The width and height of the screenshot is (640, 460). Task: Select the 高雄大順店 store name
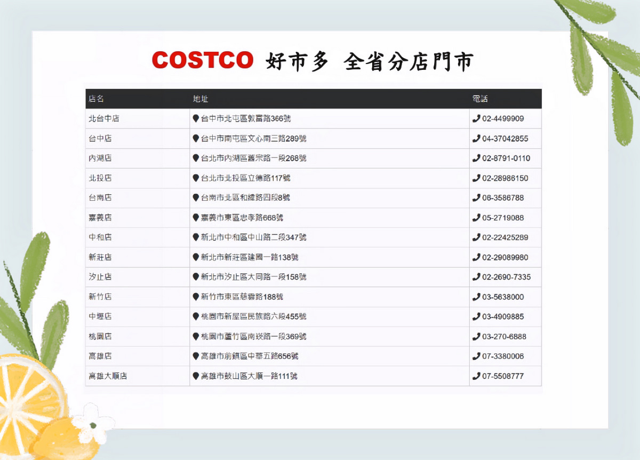(x=108, y=376)
